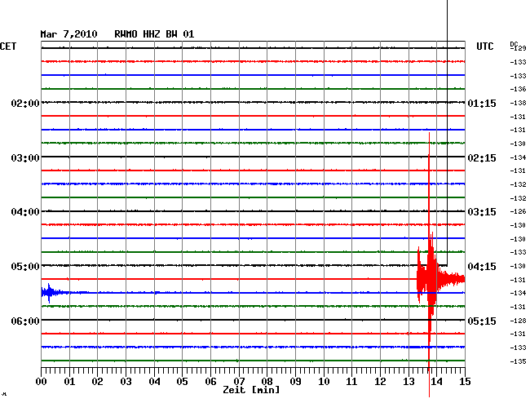Click the 04:15 UTC time label

click(482, 267)
